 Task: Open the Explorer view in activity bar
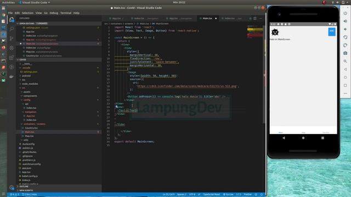click(x=12, y=20)
